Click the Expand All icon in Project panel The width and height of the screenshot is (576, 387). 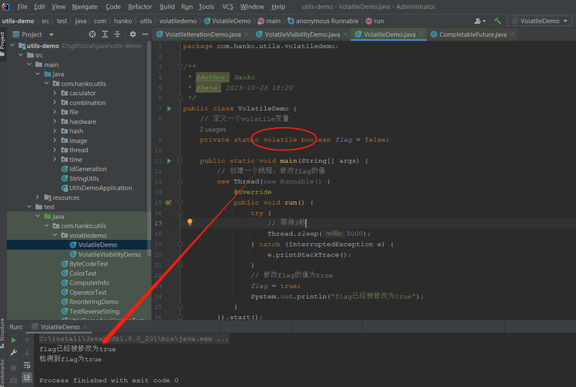point(105,34)
